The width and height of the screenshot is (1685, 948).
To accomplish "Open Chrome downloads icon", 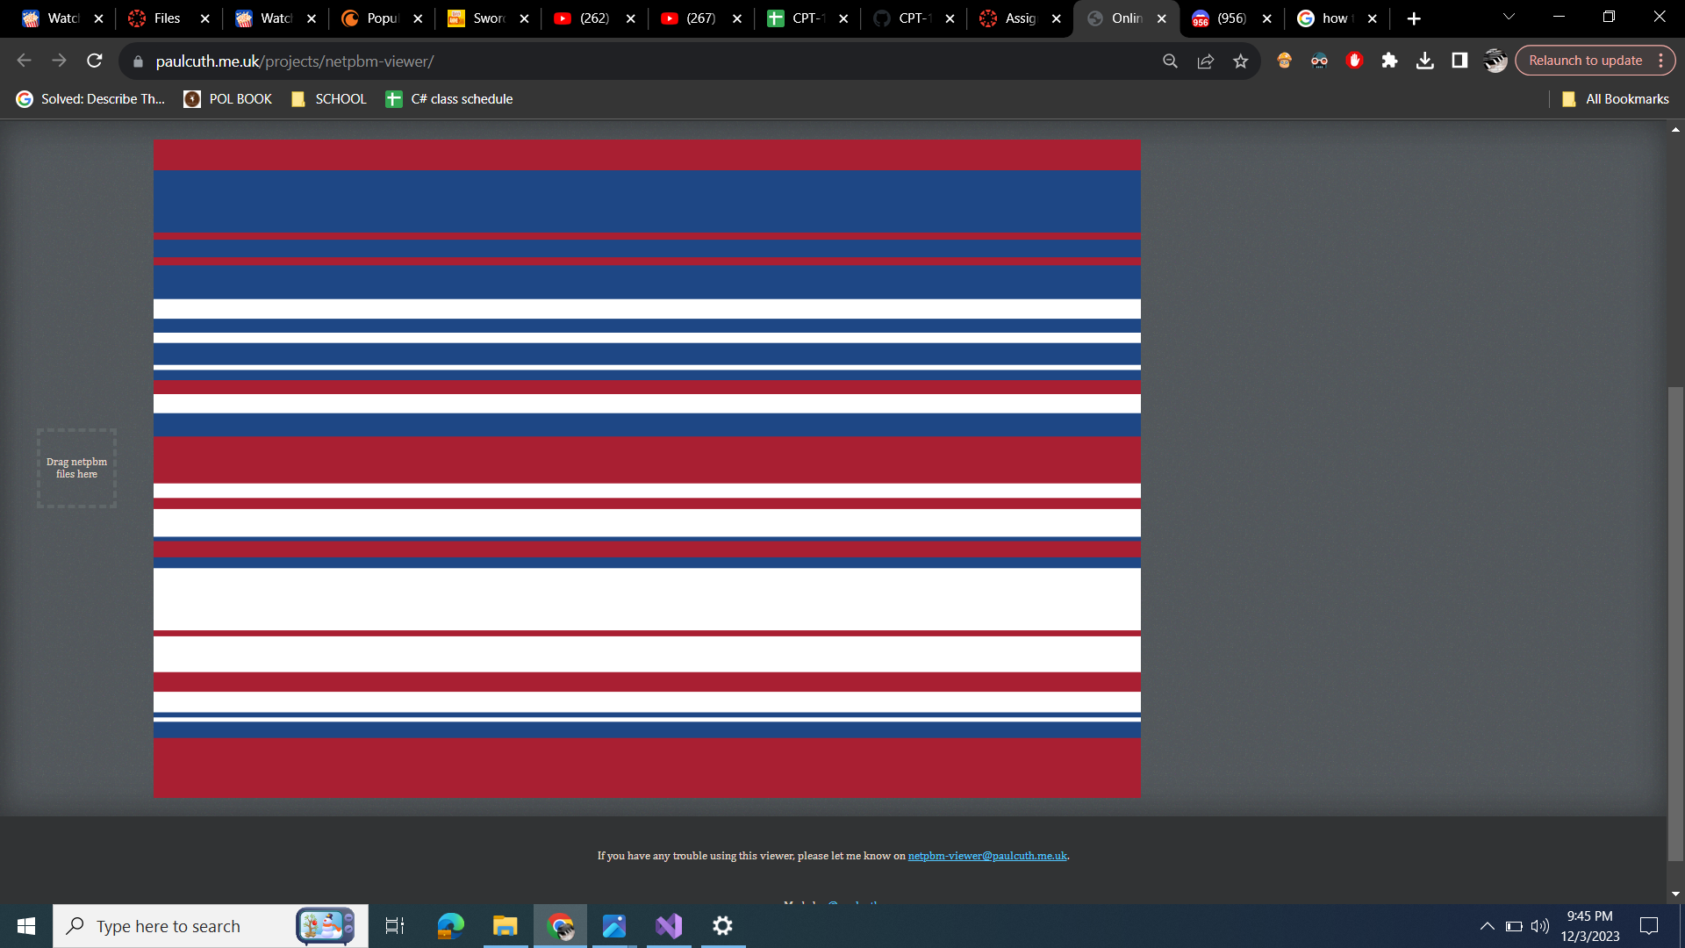I will click(x=1425, y=61).
